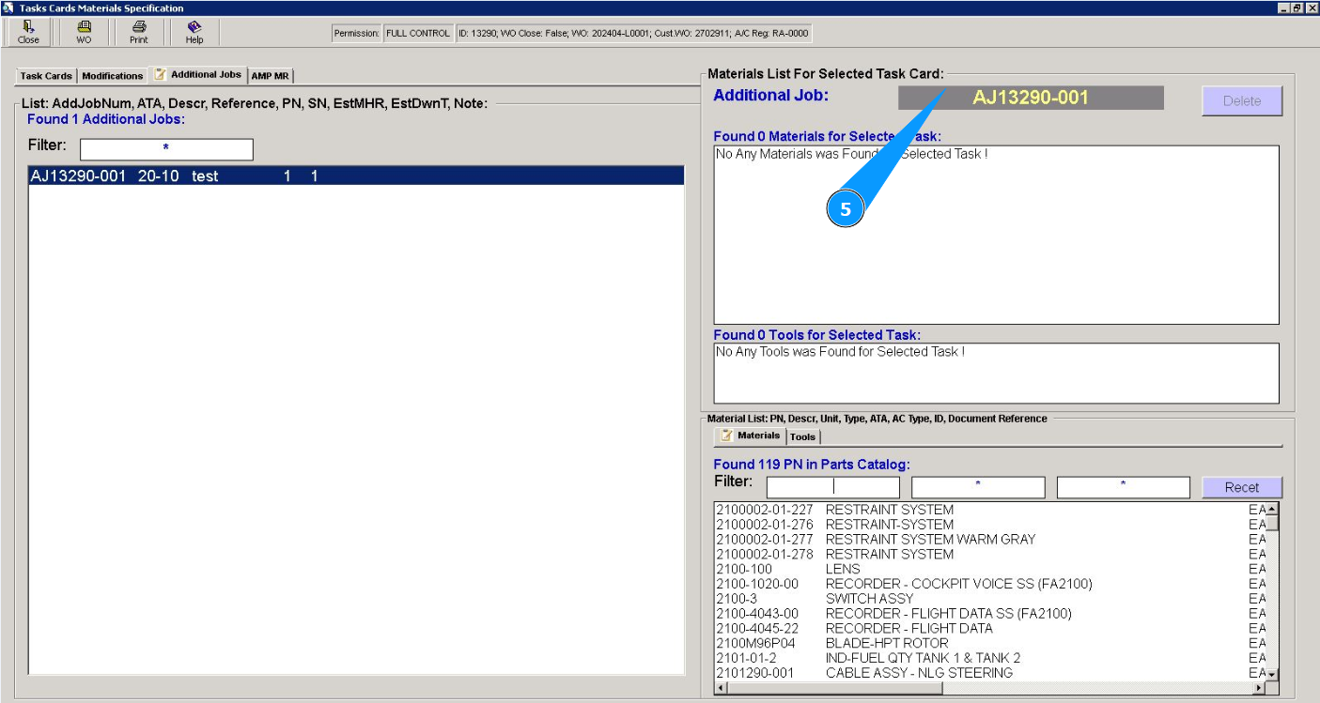Select part 2100002-01-227 RESTRAINT SYSTEM
The image size is (1320, 703).
pos(990,510)
